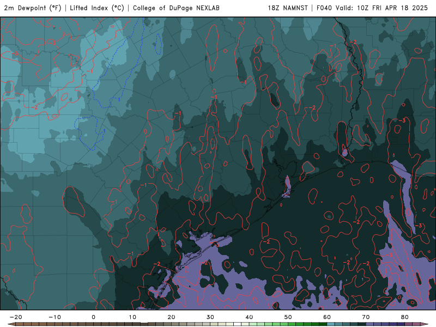Click the -10 label on color scale

[x=55, y=317]
